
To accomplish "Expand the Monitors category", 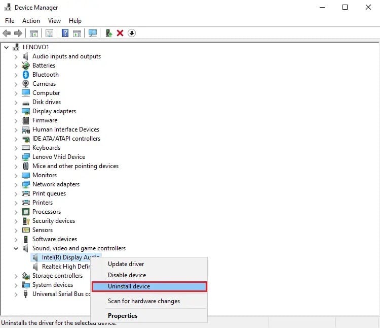I will point(16,176).
